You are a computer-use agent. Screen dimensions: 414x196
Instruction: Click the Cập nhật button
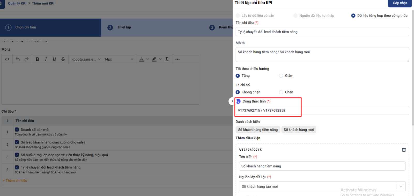400,3
